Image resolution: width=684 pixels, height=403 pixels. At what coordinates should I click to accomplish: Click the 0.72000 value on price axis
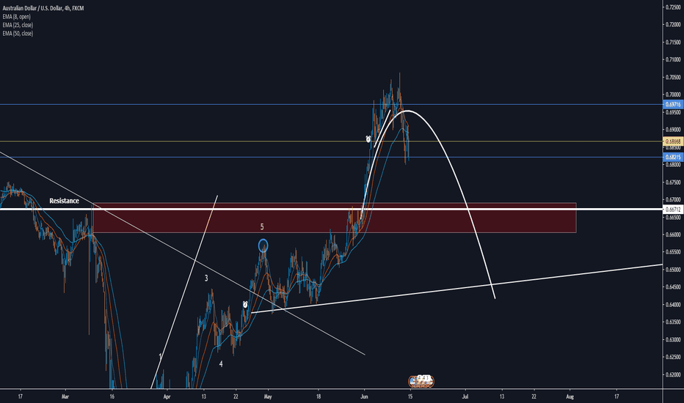(x=673, y=24)
